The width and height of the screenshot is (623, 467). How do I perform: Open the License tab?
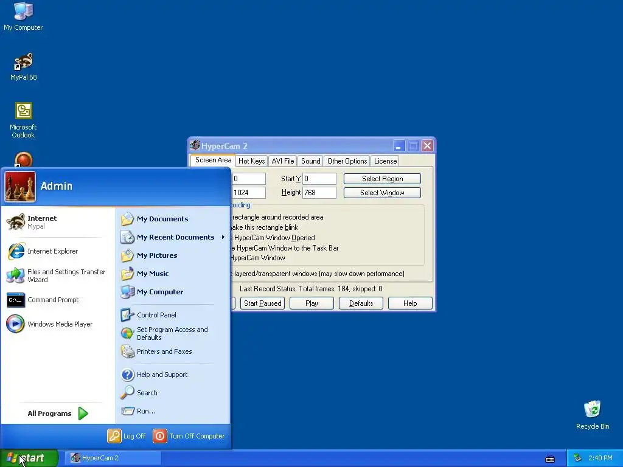[x=385, y=161]
